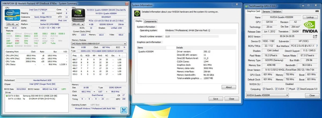Open the Sensors tab in GPU-Z
Screen dimensions: 322x118
pos(266,12)
